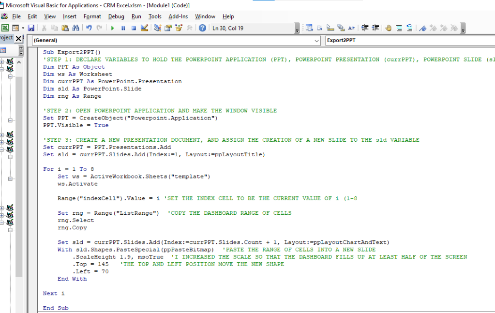
Task: Open the Tools menu
Action: tap(155, 16)
